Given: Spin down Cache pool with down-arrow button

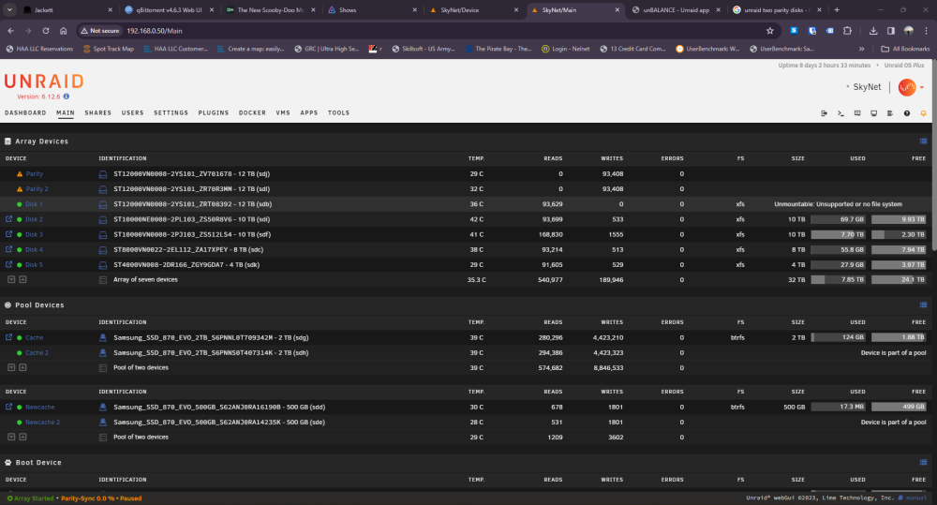Looking at the screenshot, I should pyautogui.click(x=11, y=367).
